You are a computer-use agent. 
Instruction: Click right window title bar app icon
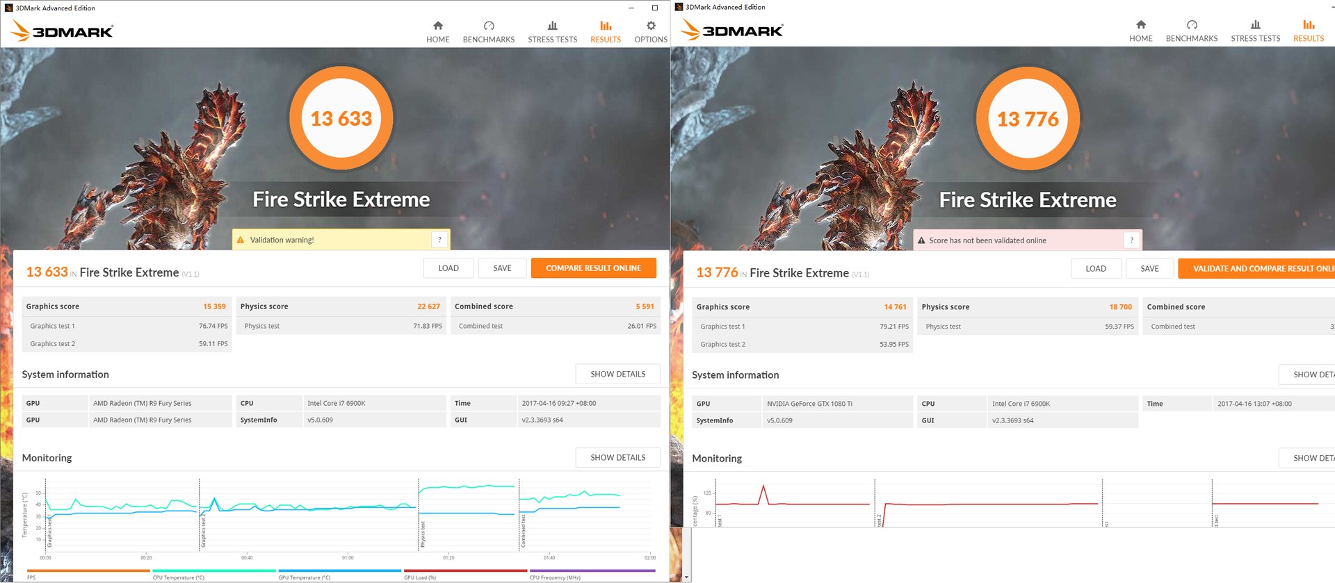coord(679,8)
